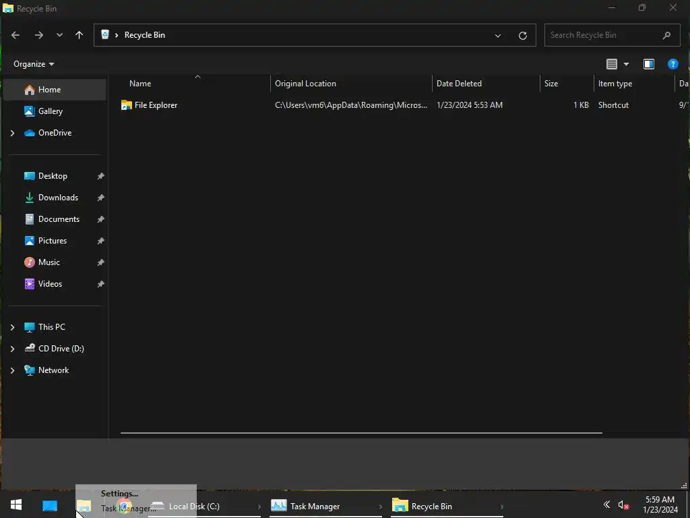Screen dimensions: 690x518
Task: Open the view options dropdown arrow
Action: click(626, 64)
